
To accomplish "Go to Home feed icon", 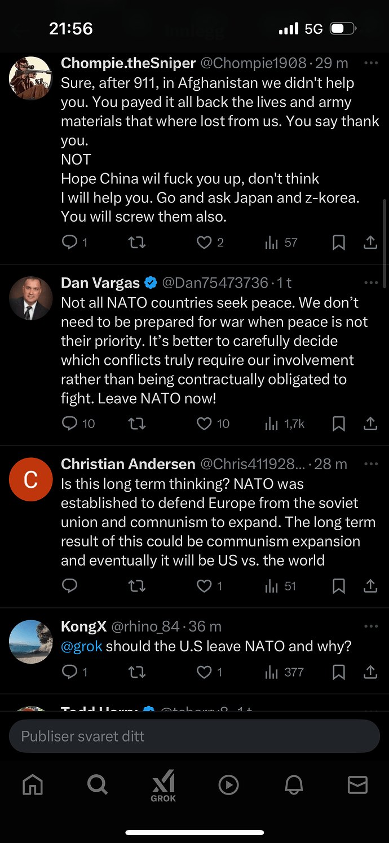I will 32,785.
